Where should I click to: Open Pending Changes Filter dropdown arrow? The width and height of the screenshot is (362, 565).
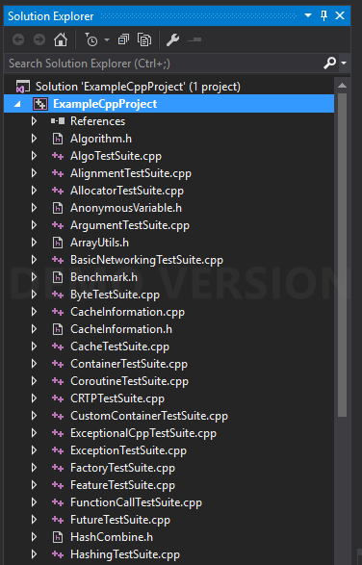(107, 39)
